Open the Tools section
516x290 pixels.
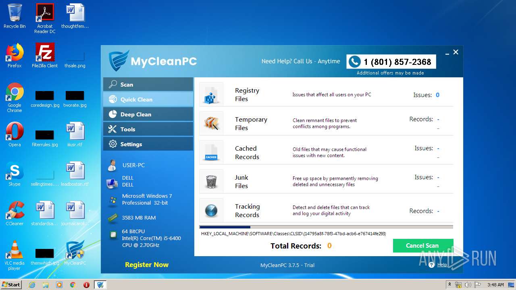coord(148,129)
